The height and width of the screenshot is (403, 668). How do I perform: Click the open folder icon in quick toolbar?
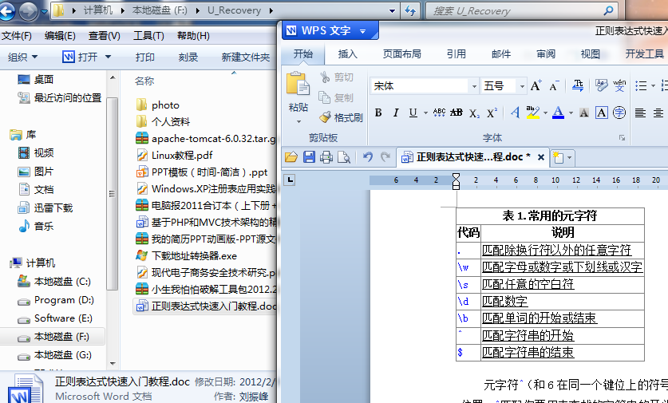(x=291, y=157)
